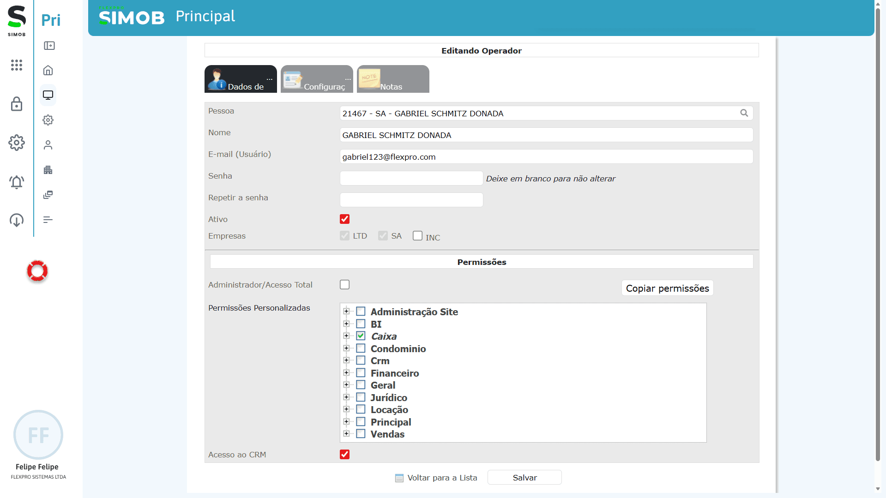This screenshot has height=498, width=886.
Task: Click the Copiar permissões button
Action: pos(667,288)
